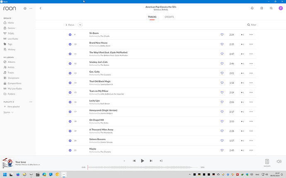The width and height of the screenshot is (286, 178).
Task: Open more options for Lucky Lips
Action: click(x=251, y=102)
